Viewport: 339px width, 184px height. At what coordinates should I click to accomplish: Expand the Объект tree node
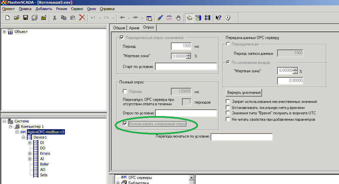pos(4,32)
